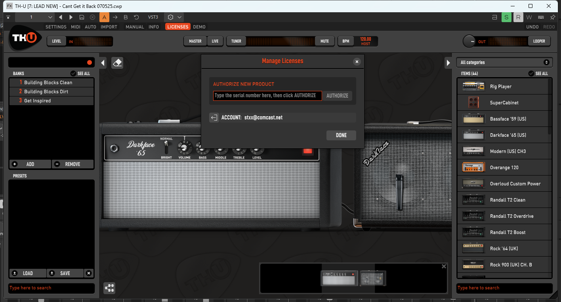Screen dimensions: 561x302
Task: Toggle the host Solo S button
Action: point(506,17)
